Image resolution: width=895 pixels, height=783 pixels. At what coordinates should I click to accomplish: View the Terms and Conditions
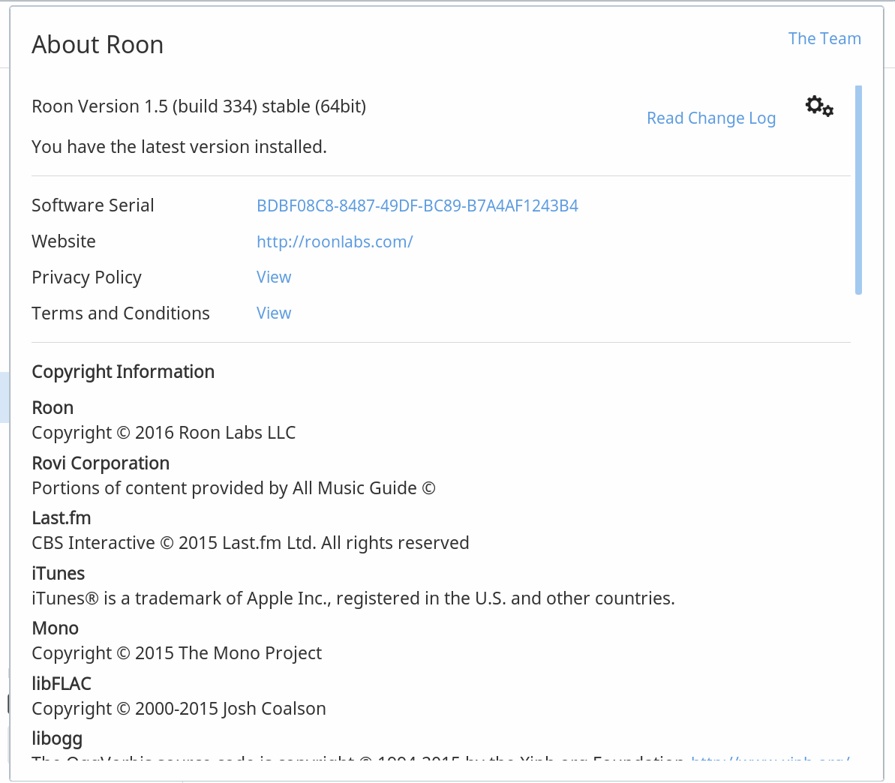[x=273, y=313]
